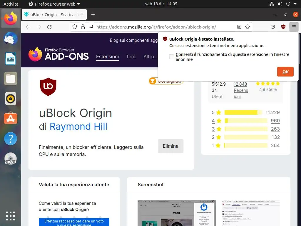Go back to the previous page
Screen dimensions: 301x226
[28, 27]
